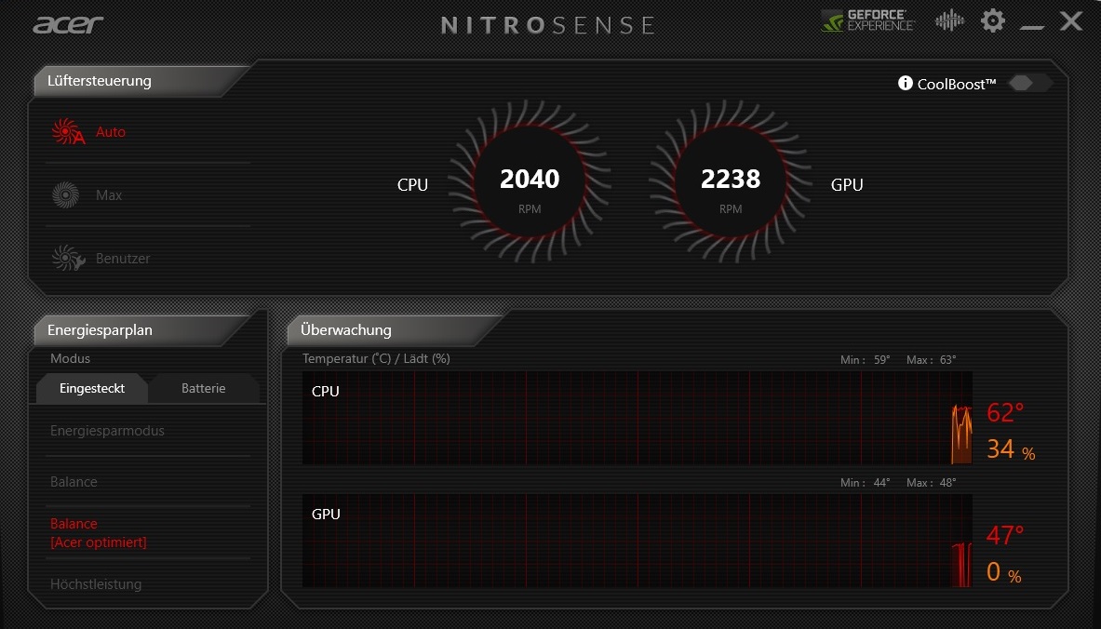Select the Max fan mode icon
Viewport: 1101px width, 629px height.
(65, 194)
